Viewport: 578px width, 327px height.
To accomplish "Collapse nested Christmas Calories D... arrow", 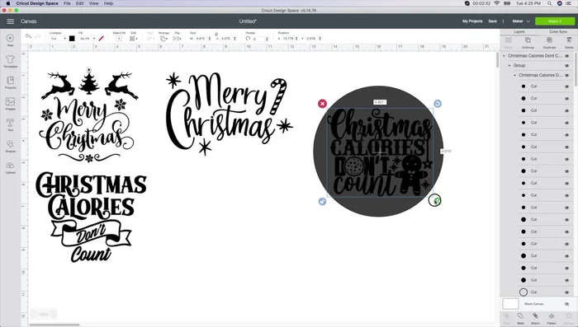I will pos(515,75).
